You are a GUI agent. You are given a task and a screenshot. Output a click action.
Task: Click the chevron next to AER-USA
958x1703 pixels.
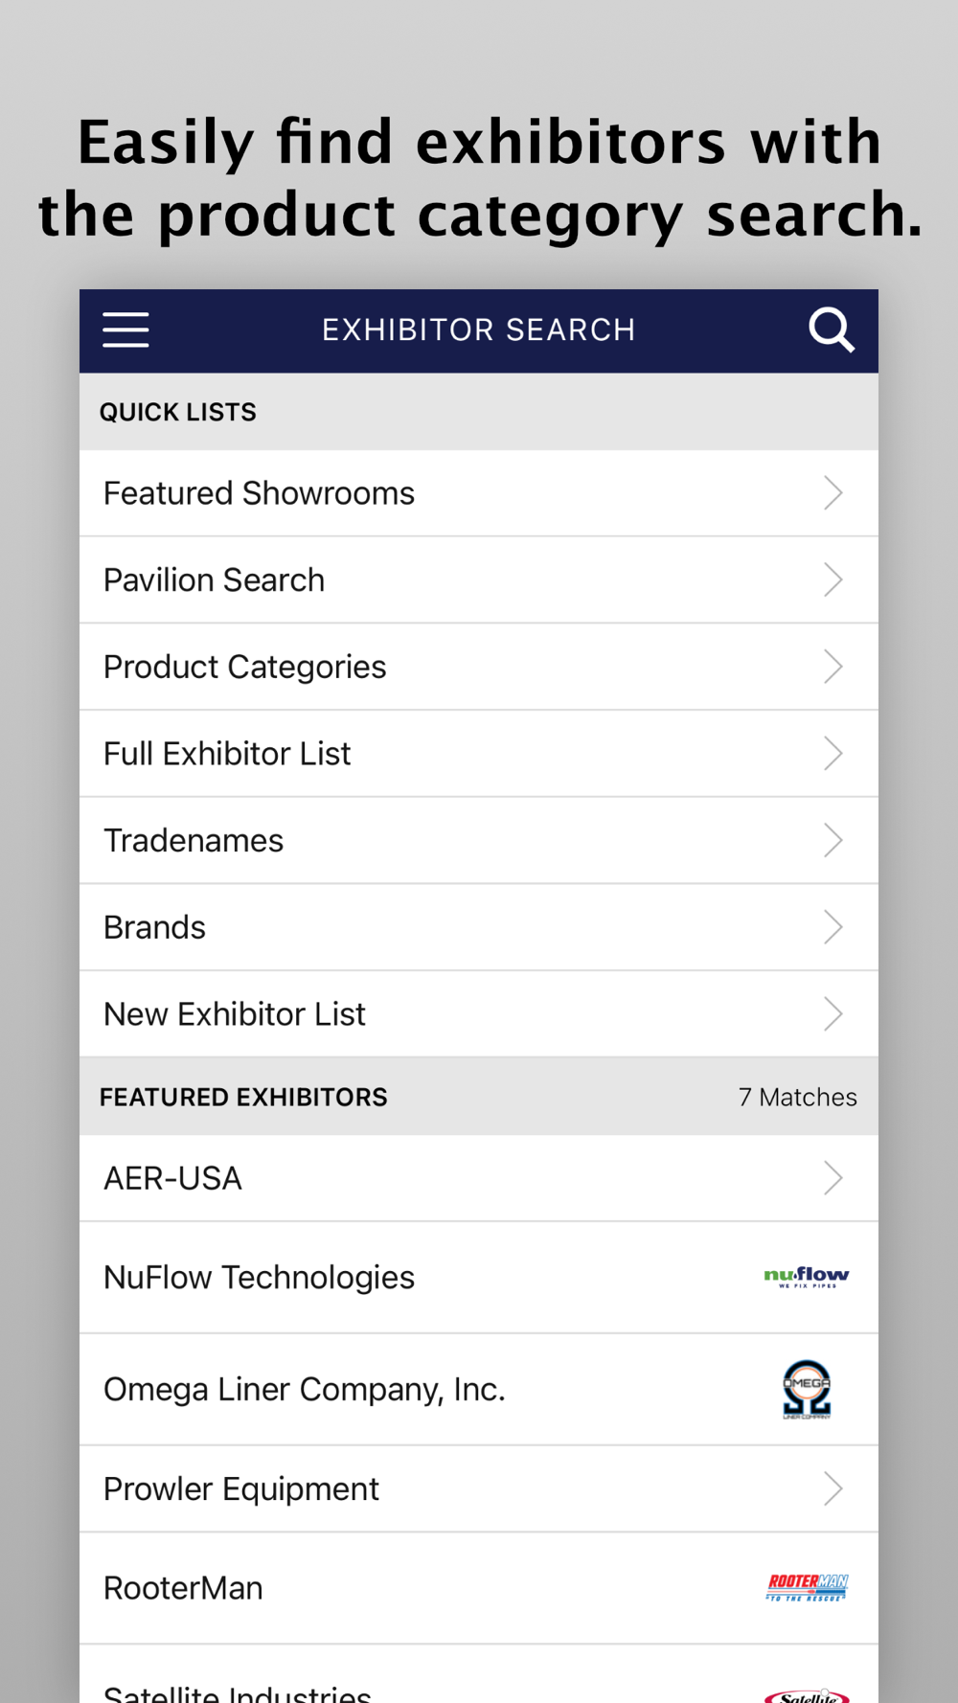[833, 1178]
